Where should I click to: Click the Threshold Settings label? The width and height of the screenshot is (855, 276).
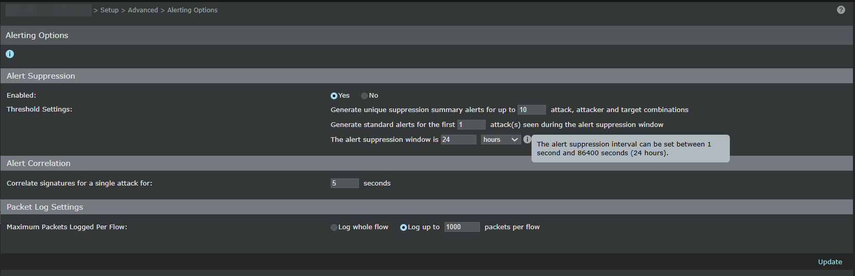(x=39, y=109)
